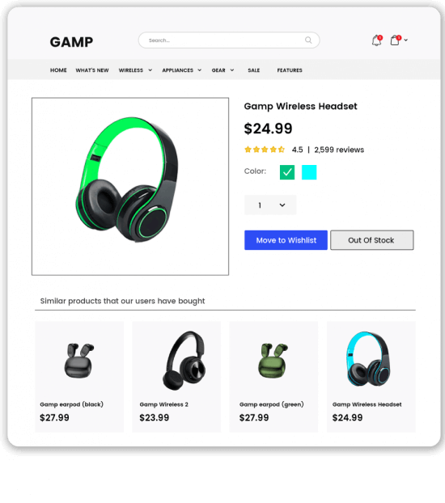This screenshot has height=503, width=445.
Task: Select the green color option with checkmark
Action: (287, 172)
